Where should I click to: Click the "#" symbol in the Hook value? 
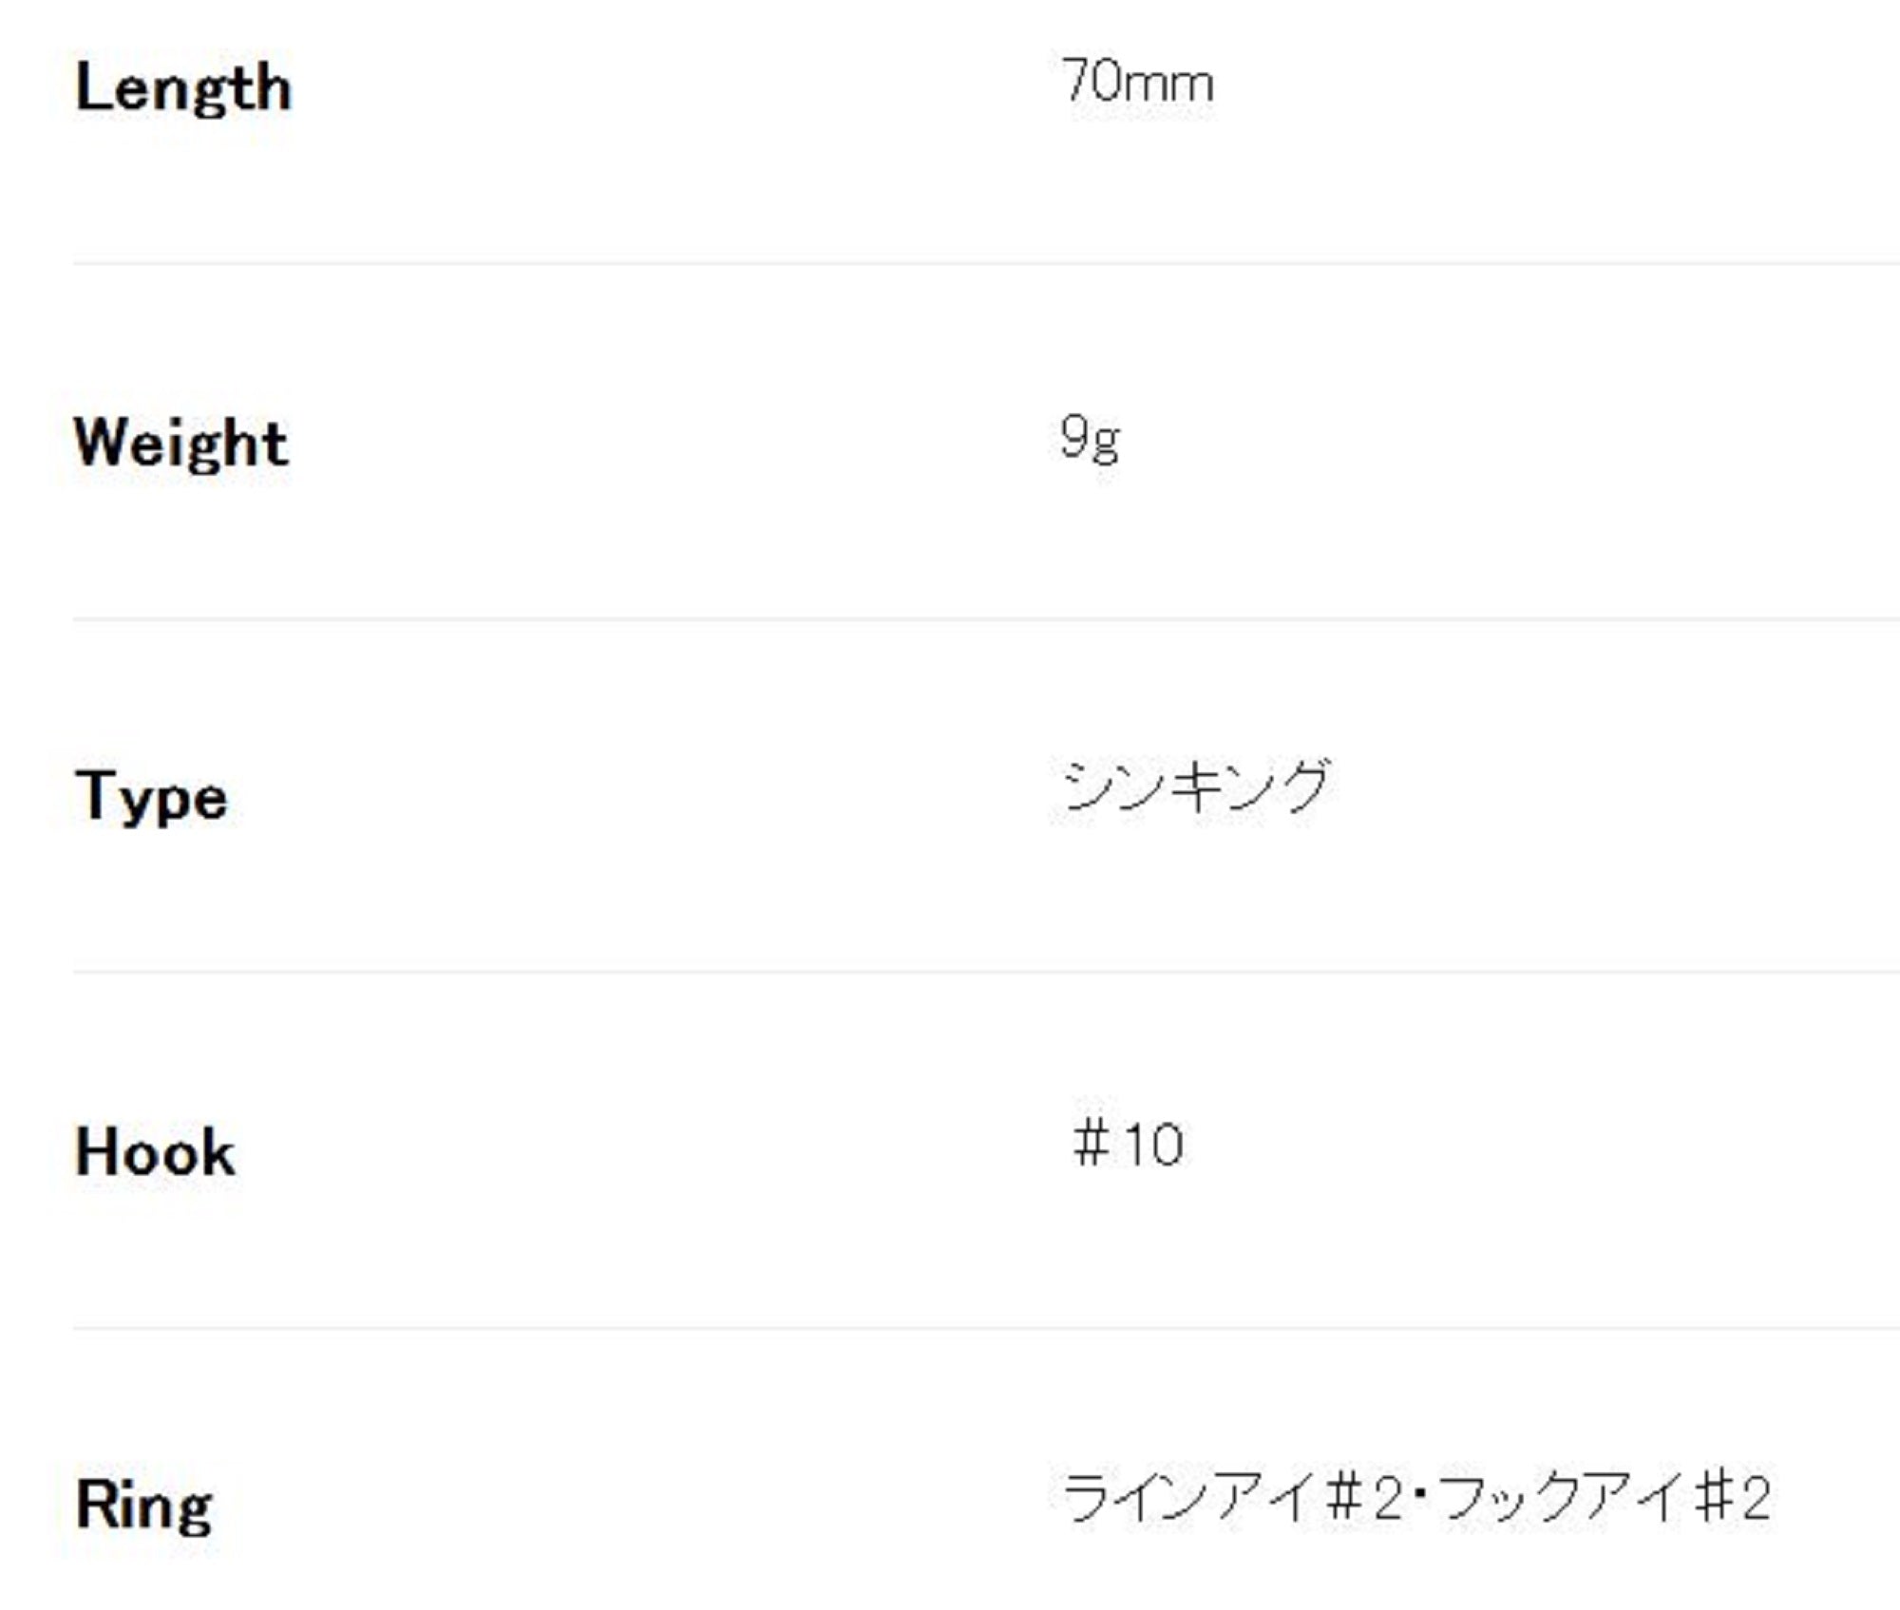click(1092, 1144)
